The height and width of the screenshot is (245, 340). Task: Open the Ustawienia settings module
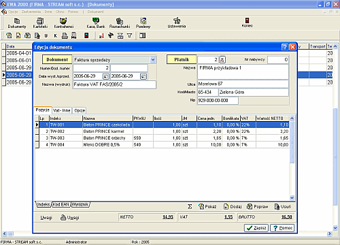177,23
